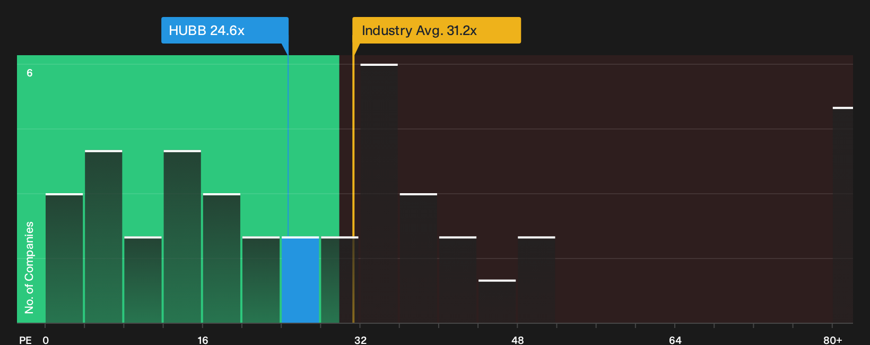
Task: Click the first histogram bar starting at PE 0
Action: pyautogui.click(x=64, y=258)
